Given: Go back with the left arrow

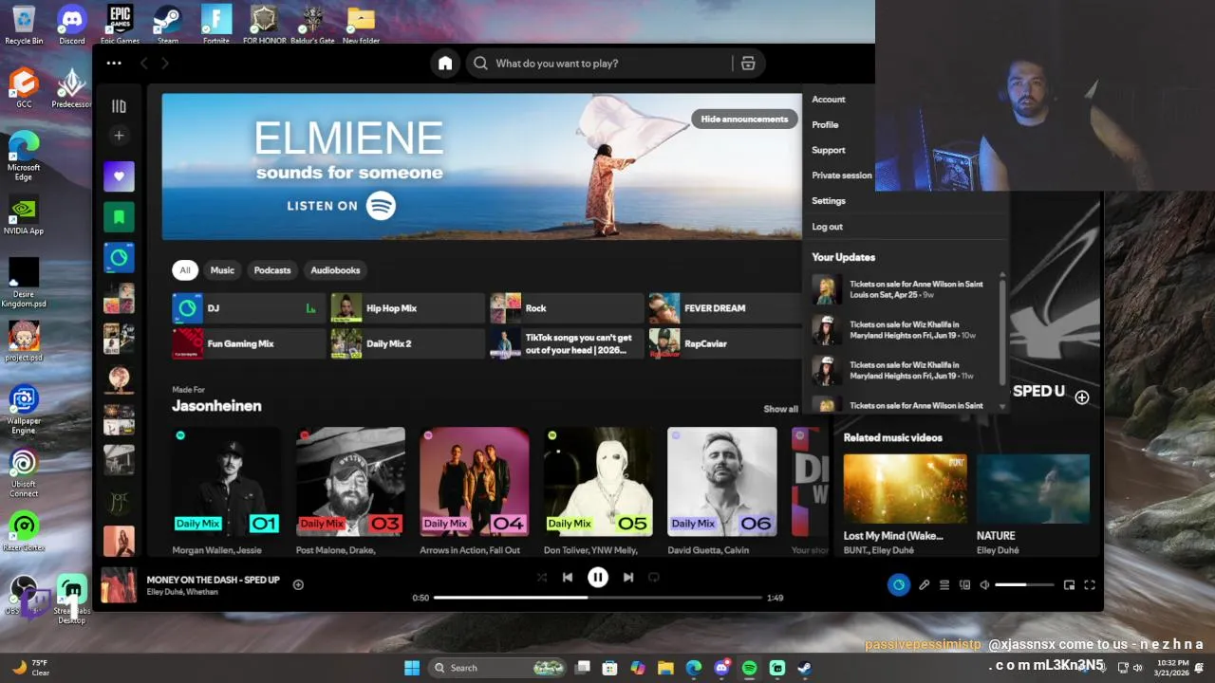Looking at the screenshot, I should click(144, 64).
